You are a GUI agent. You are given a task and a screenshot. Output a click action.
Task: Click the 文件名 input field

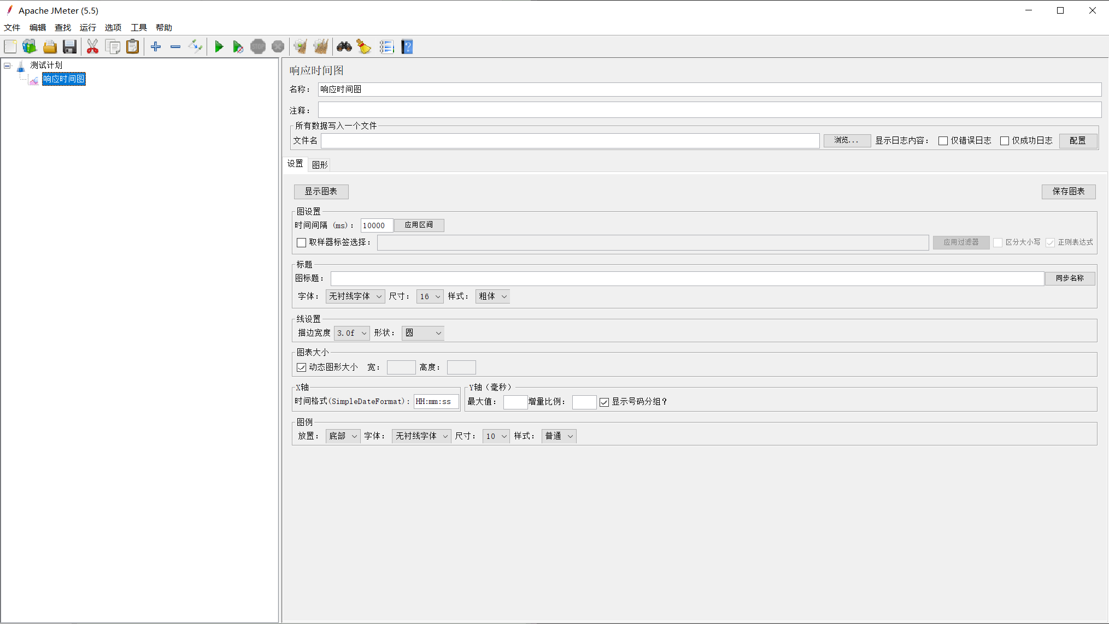pyautogui.click(x=570, y=141)
